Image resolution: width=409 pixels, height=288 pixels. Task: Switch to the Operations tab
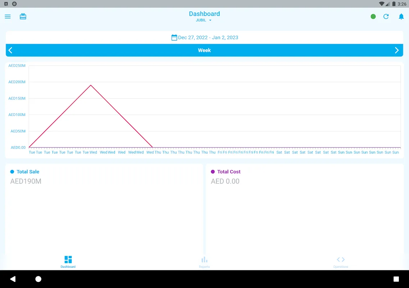[x=341, y=262]
